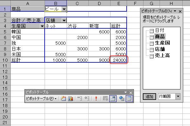Select column A header

pyautogui.click(x=28, y=3)
